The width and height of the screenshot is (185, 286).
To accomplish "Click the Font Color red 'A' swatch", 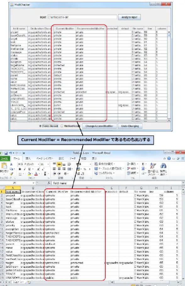I will [36, 174].
